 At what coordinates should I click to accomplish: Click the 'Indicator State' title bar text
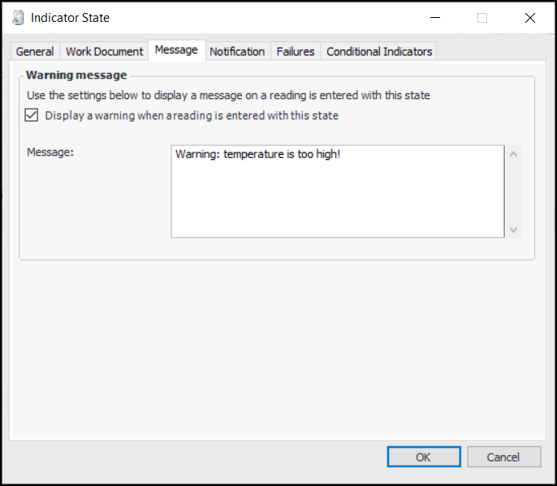pyautogui.click(x=70, y=17)
